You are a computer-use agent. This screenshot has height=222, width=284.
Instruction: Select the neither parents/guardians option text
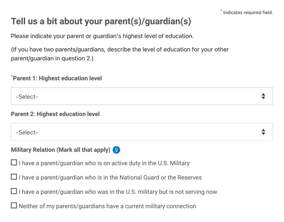[107, 206]
